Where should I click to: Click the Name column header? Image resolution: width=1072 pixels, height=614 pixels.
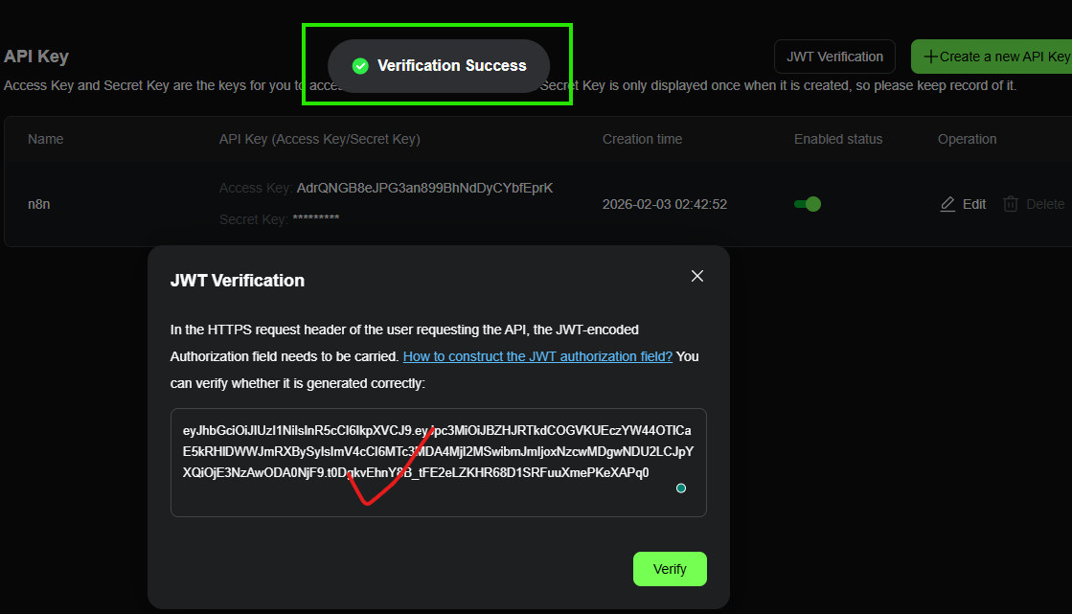click(46, 139)
